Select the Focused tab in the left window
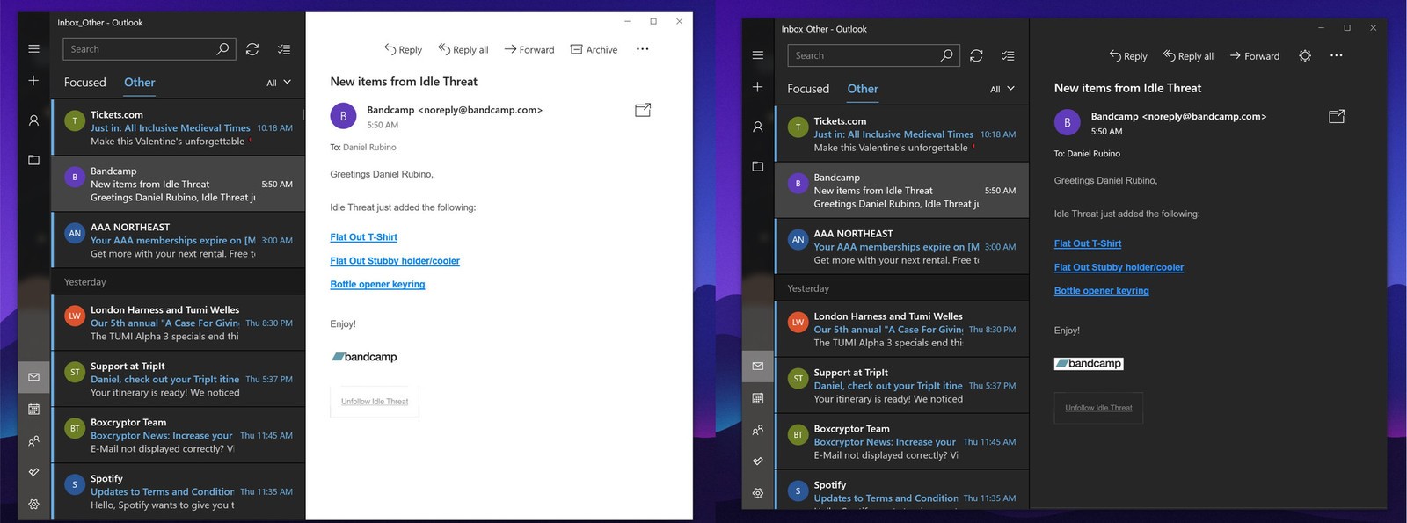The width and height of the screenshot is (1407, 523). 84,82
